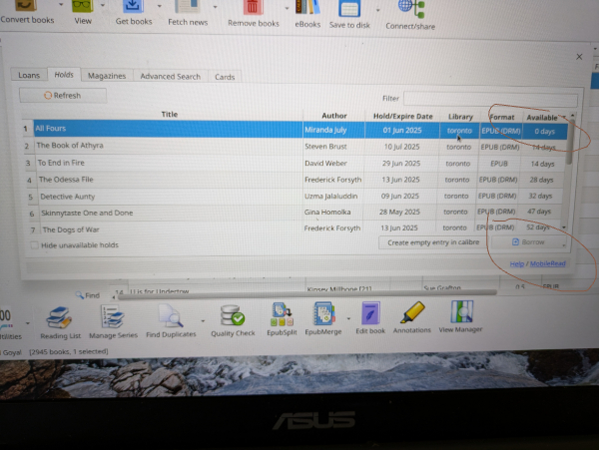
Task: Sort by Hold/Expire Date column header
Action: (402, 116)
